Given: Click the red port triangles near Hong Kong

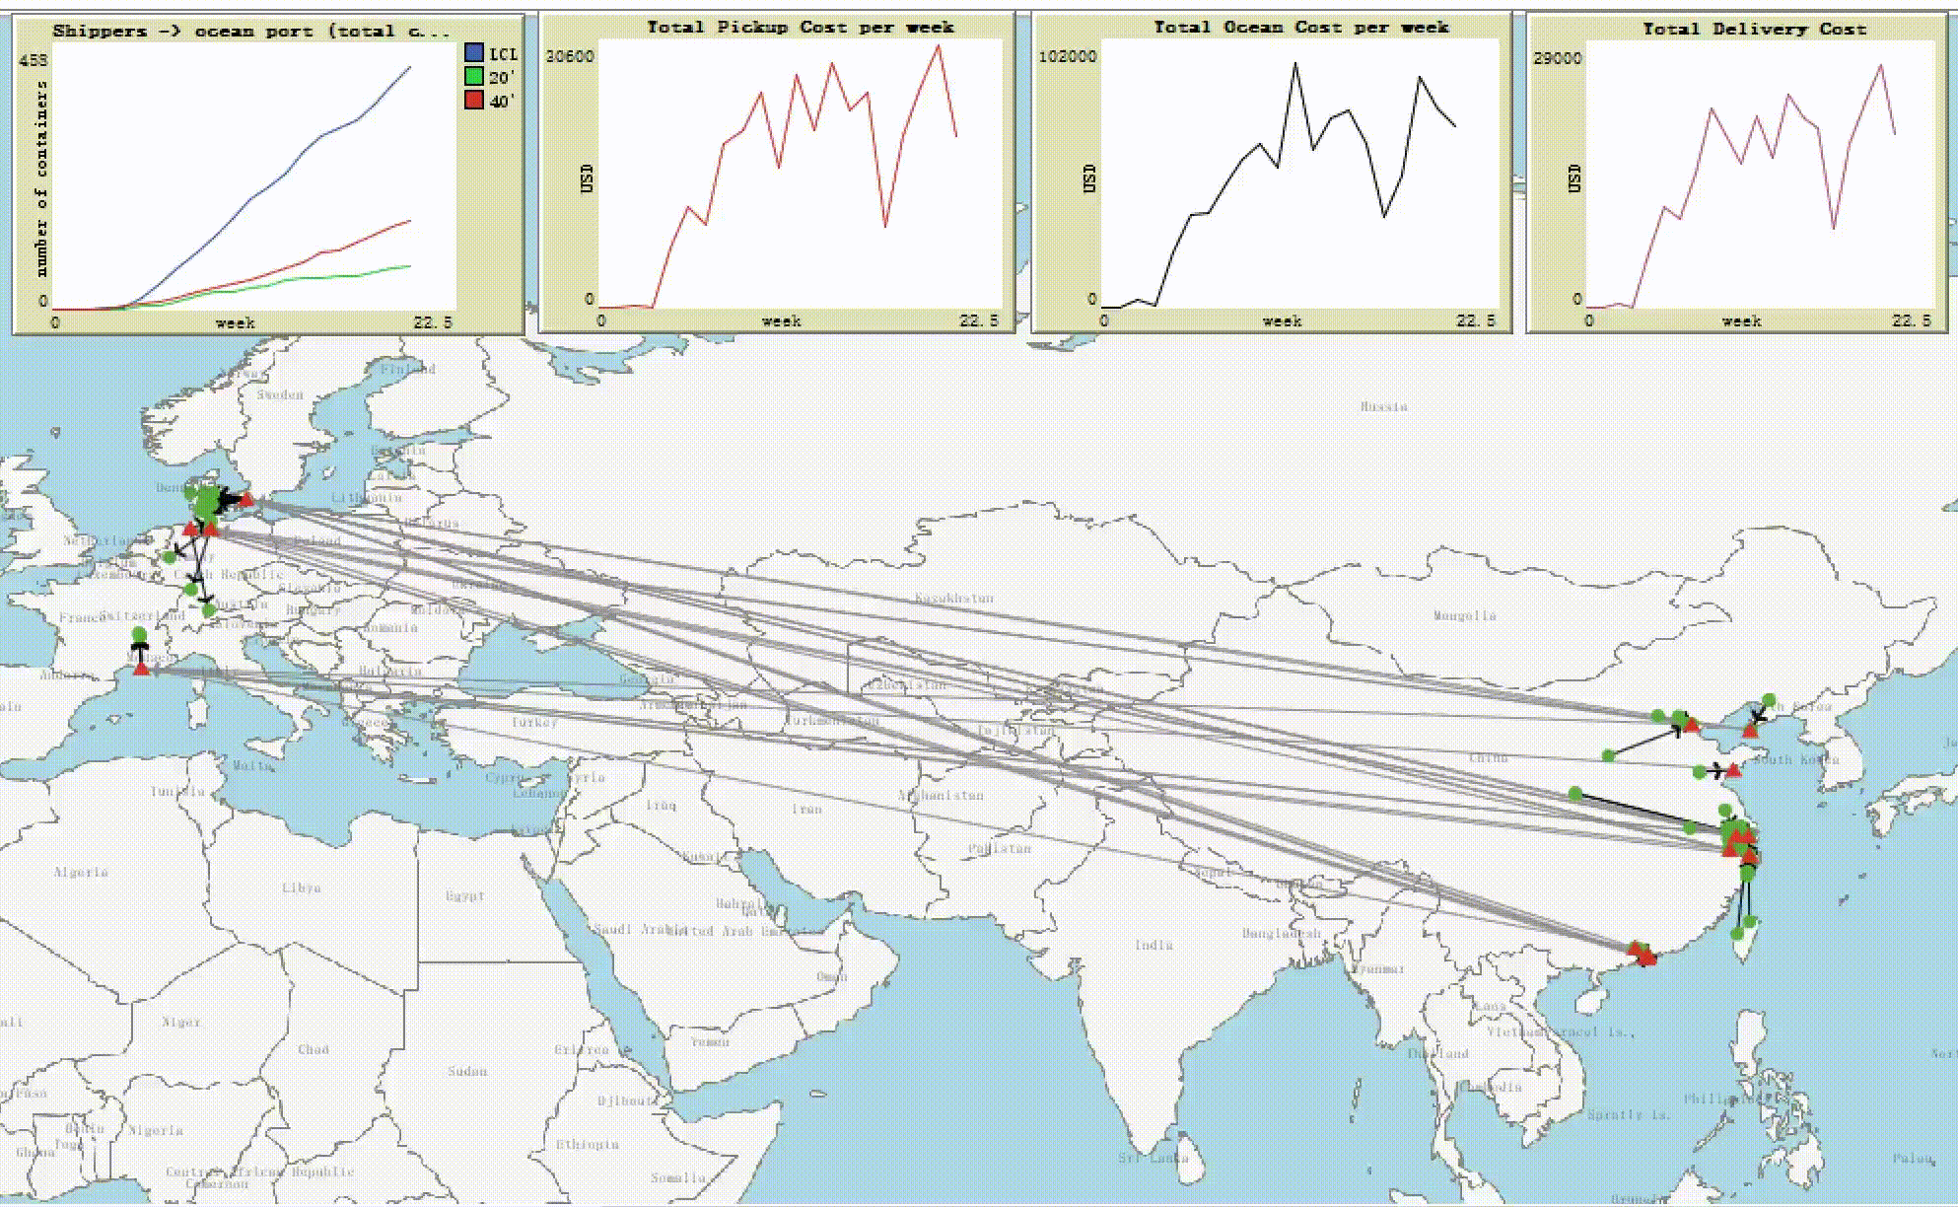Looking at the screenshot, I should coord(1642,953).
